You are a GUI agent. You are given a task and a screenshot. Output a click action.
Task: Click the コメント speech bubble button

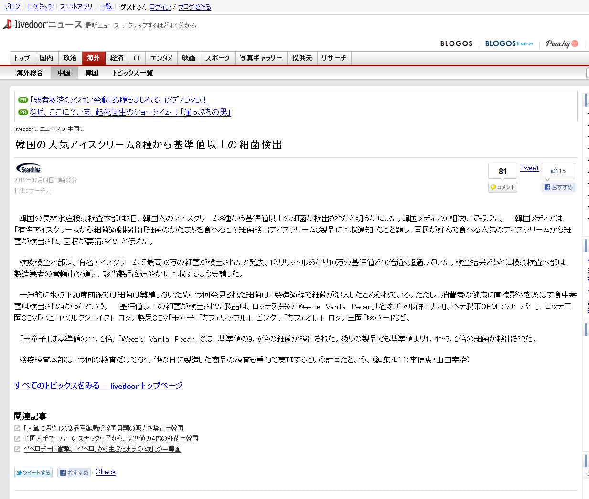[x=503, y=187]
